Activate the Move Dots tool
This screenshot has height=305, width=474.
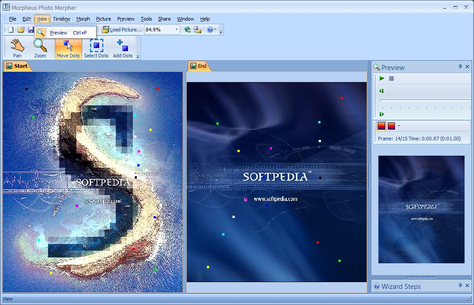[x=68, y=48]
